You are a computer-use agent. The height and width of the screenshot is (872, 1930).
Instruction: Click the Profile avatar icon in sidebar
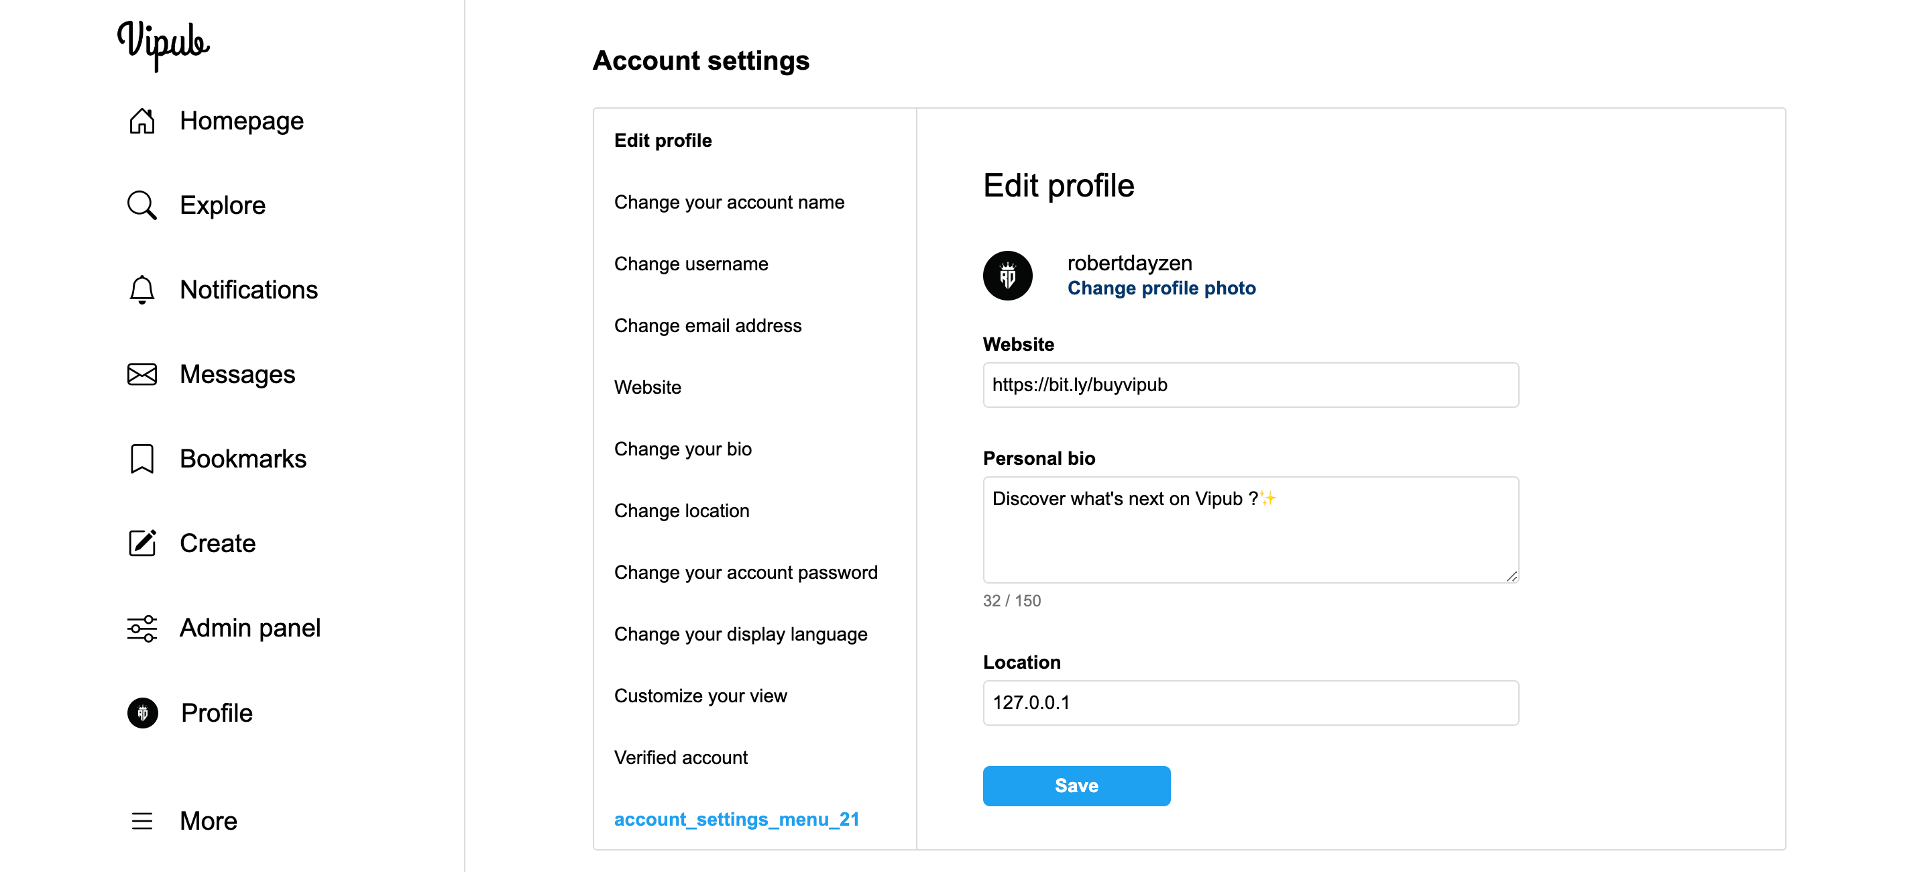pos(142,712)
